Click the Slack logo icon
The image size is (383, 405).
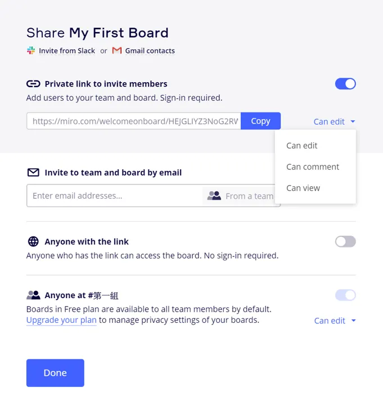pos(31,51)
